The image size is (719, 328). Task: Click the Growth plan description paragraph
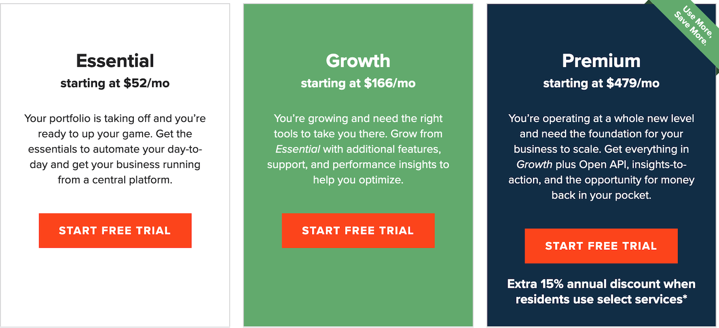(x=358, y=149)
